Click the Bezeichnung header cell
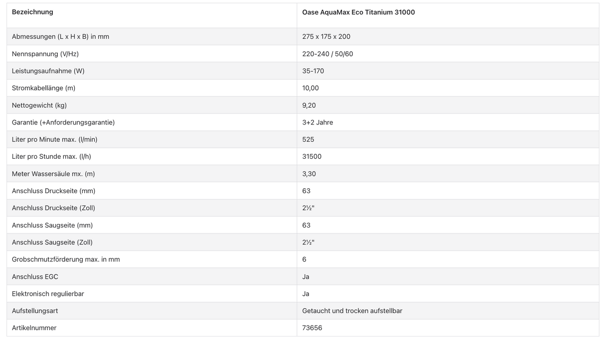This screenshot has width=605, height=344. tap(32, 12)
